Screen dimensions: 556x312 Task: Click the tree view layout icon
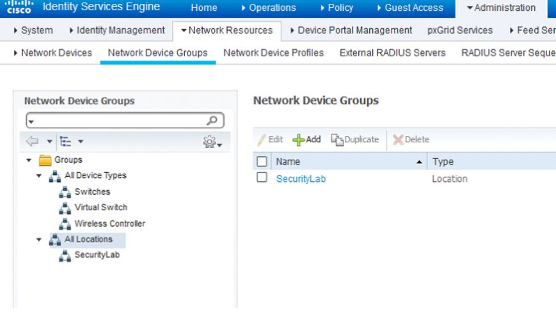click(65, 142)
